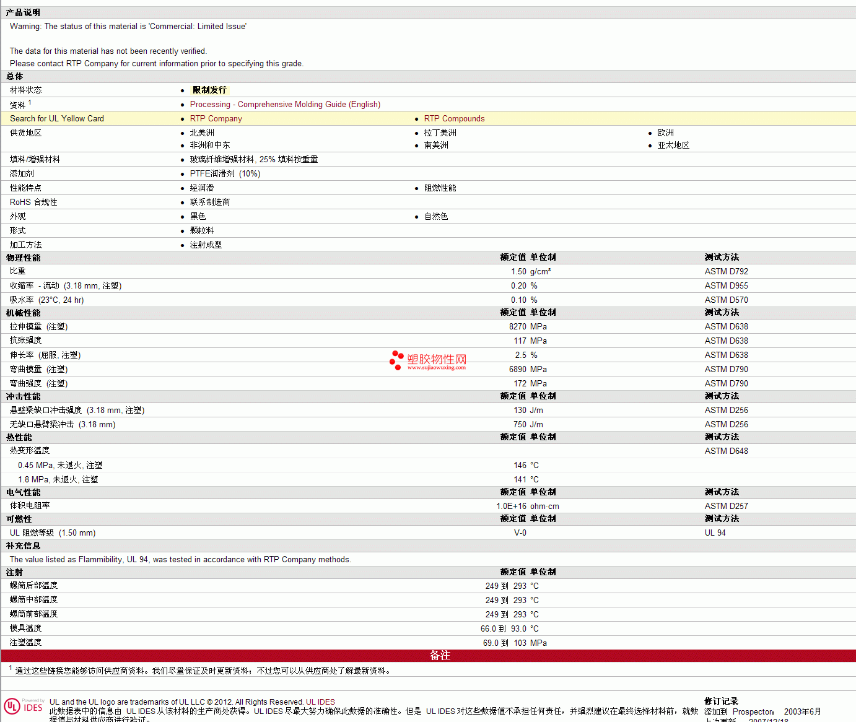Click the V-0 flame rating value
This screenshot has width=856, height=722.
tap(520, 533)
